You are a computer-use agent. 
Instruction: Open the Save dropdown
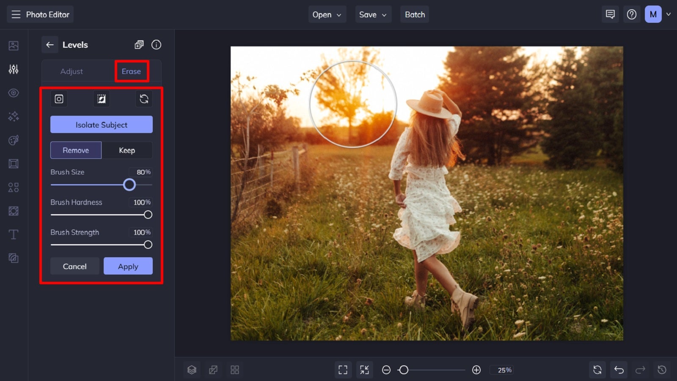click(x=373, y=14)
